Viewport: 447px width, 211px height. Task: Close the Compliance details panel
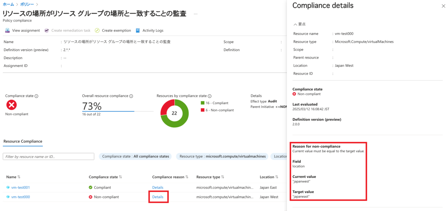point(443,6)
